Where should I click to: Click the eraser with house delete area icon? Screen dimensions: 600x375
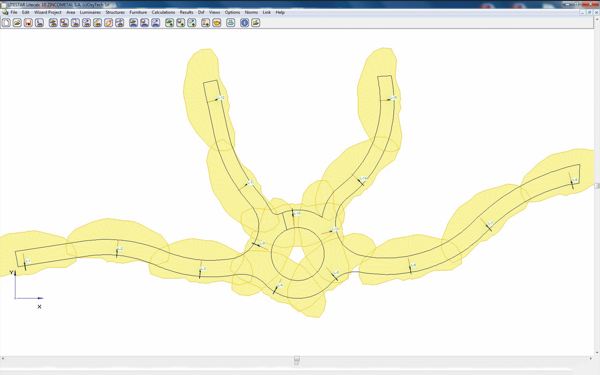tap(86, 22)
